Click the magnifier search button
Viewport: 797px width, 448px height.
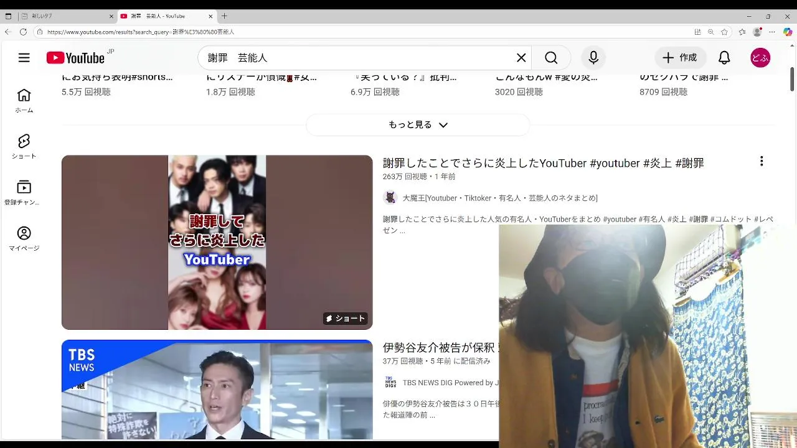point(551,58)
